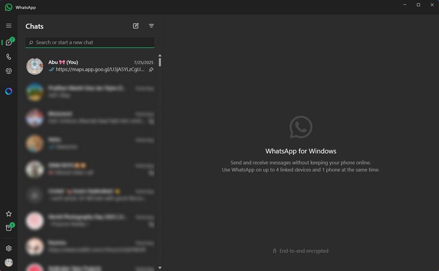
Task: Open the hamburger navigation menu
Action: coord(9,26)
